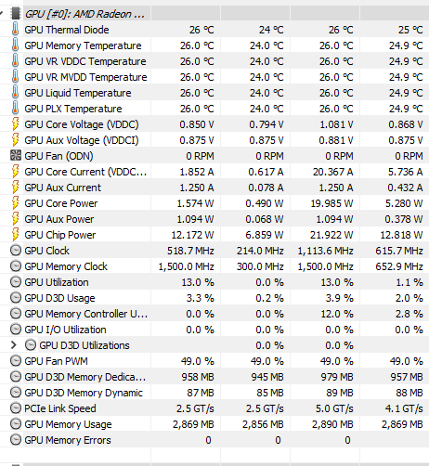Click lightning icon beside GPU Chip Power
Image resolution: width=429 pixels, height=466 pixels.
[x=15, y=235]
